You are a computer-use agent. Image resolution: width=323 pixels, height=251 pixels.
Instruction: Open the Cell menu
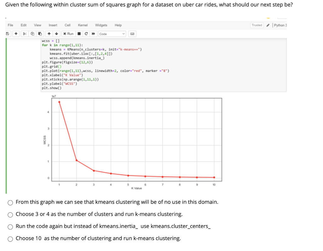(68, 25)
